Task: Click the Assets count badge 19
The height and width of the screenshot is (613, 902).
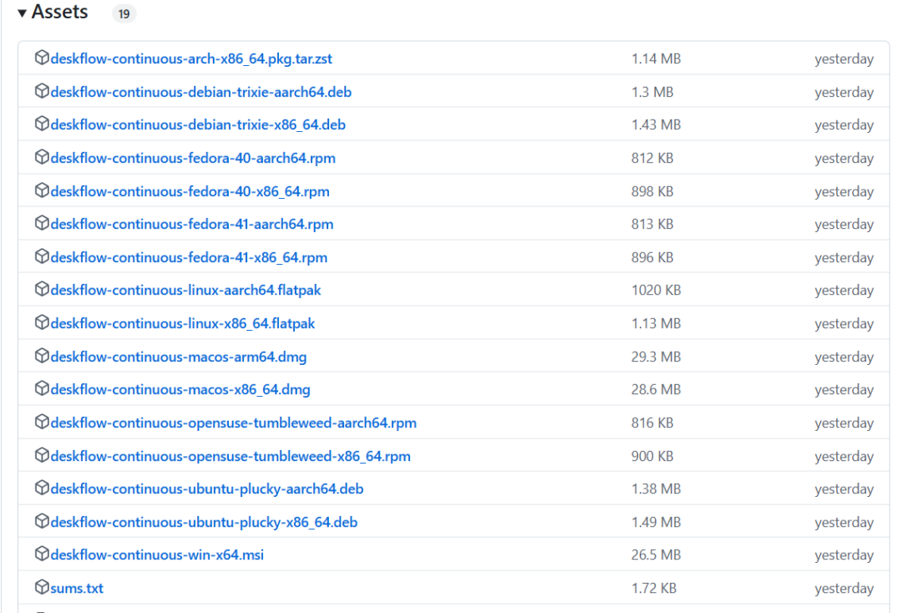Action: pyautogui.click(x=124, y=14)
